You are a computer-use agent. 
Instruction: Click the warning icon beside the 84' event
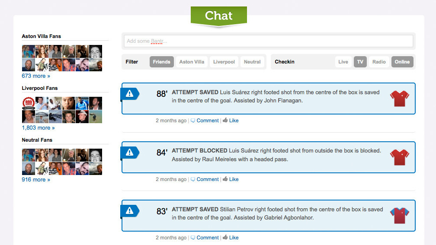(129, 152)
